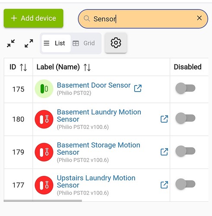
Task: Click the collapse all rows arrows icon
Action: pyautogui.click(x=11, y=43)
